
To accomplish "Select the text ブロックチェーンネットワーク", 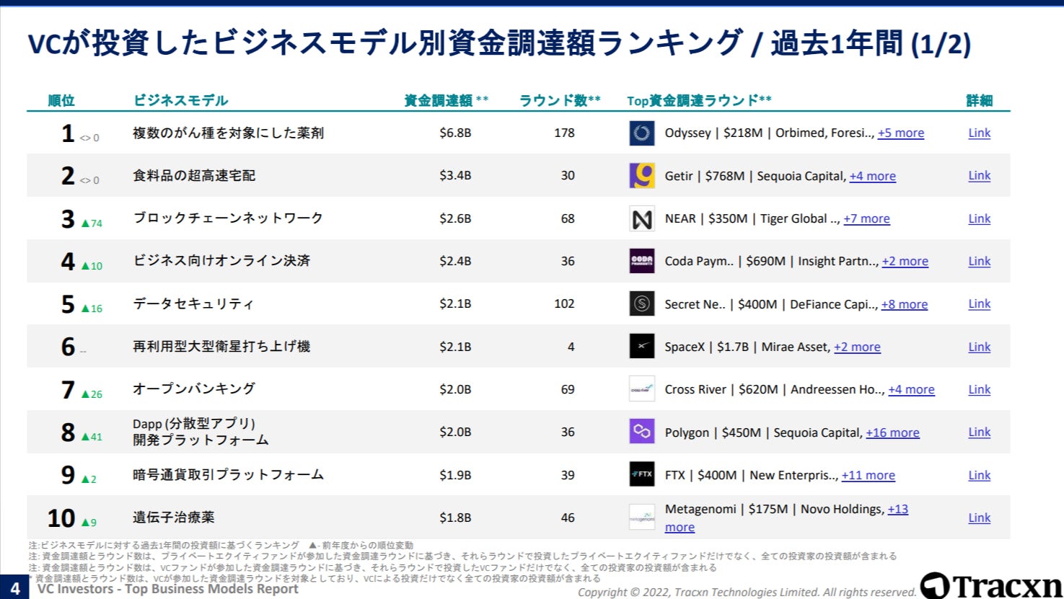I will click(228, 218).
